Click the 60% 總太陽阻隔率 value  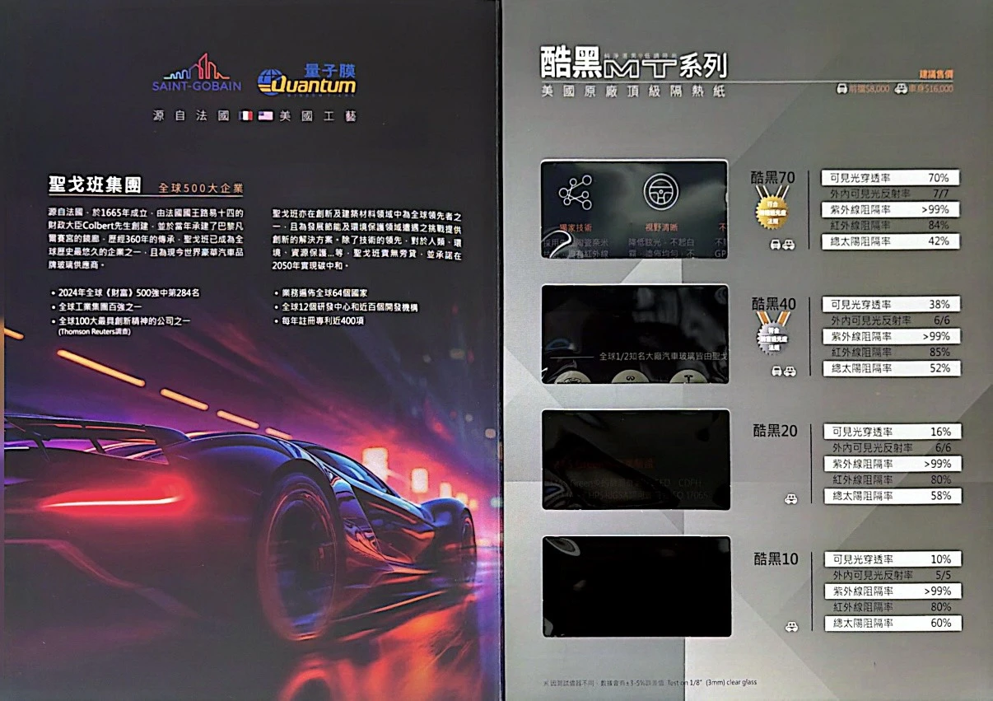tap(940, 624)
